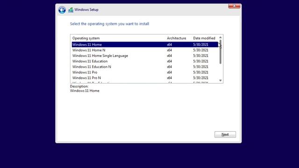Select Windows 11 Education edition

[x=145, y=61]
